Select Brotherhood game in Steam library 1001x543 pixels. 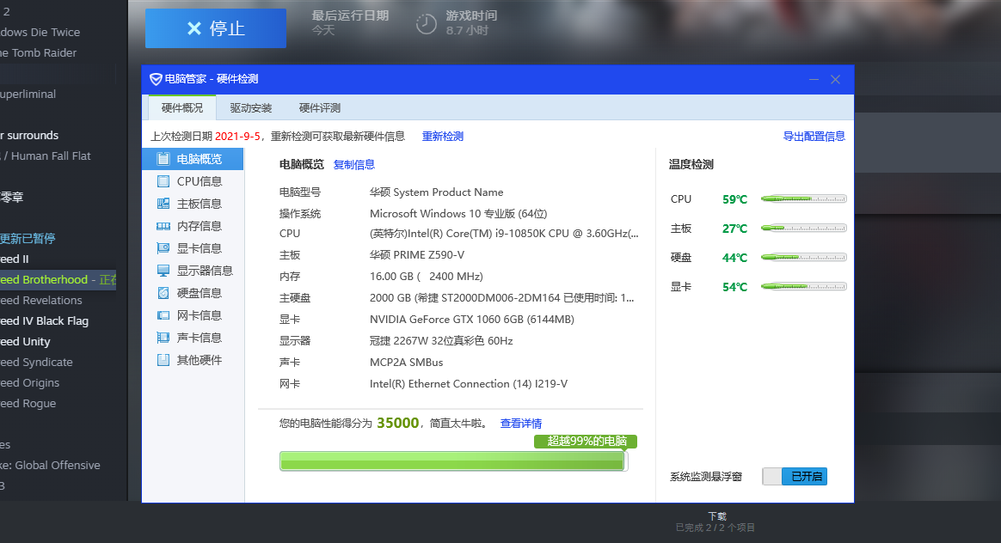click(x=58, y=279)
